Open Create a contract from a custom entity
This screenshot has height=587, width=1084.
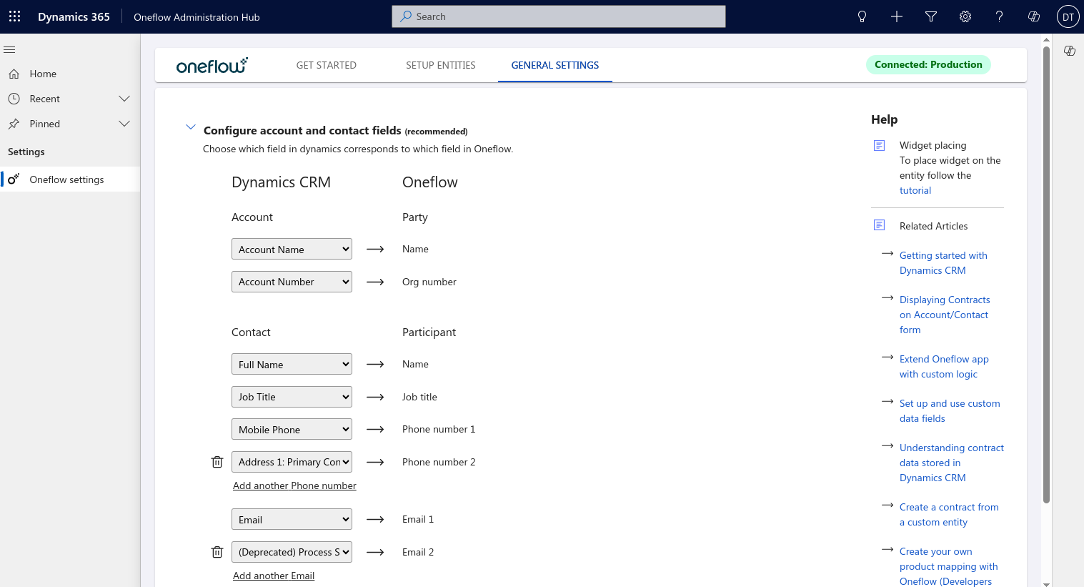[x=949, y=514]
